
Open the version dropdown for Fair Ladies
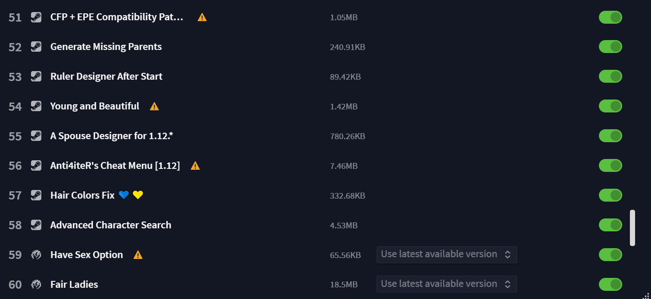coord(446,284)
